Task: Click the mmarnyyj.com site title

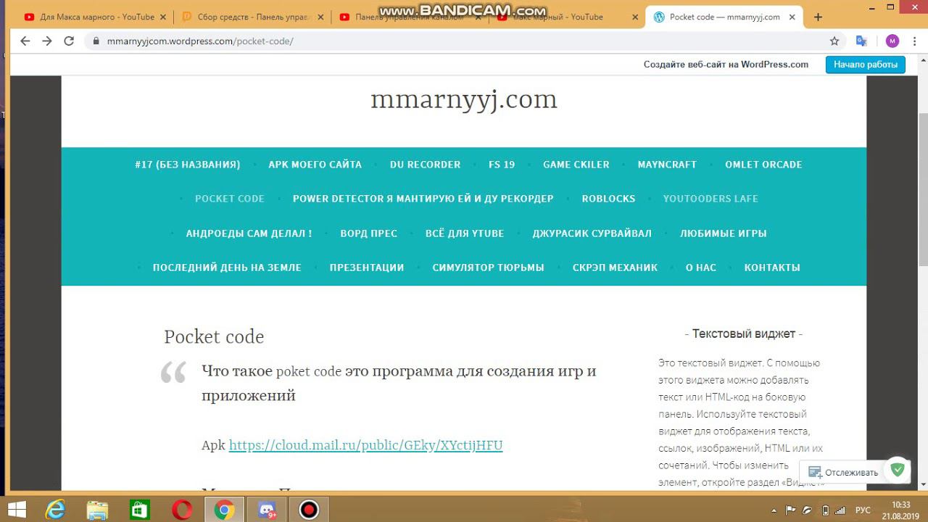Action: 464,99
